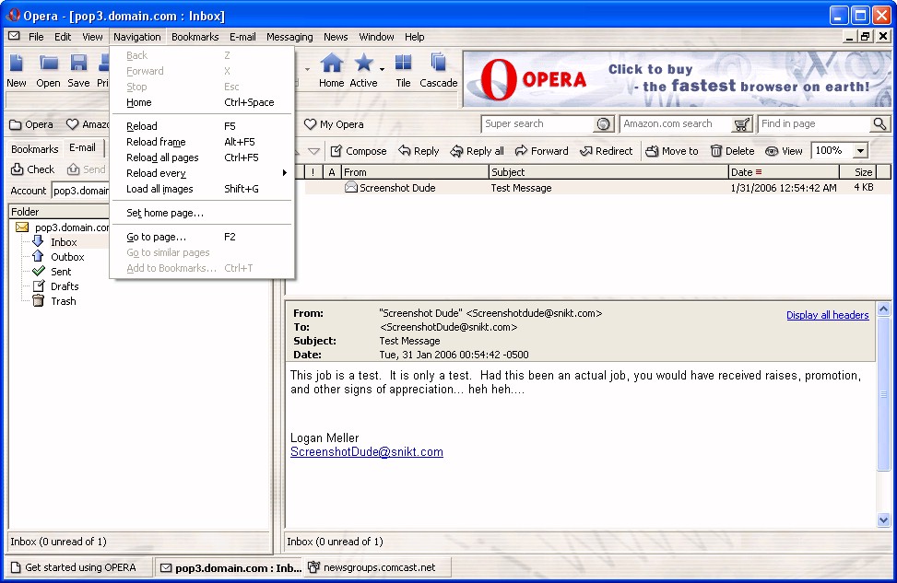This screenshot has width=897, height=583.
Task: Click the Active star toolbar icon
Action: [363, 70]
